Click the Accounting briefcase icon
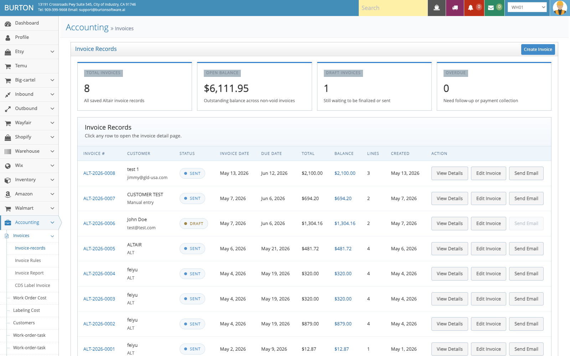Screen dimensions: 570x356 8,223
